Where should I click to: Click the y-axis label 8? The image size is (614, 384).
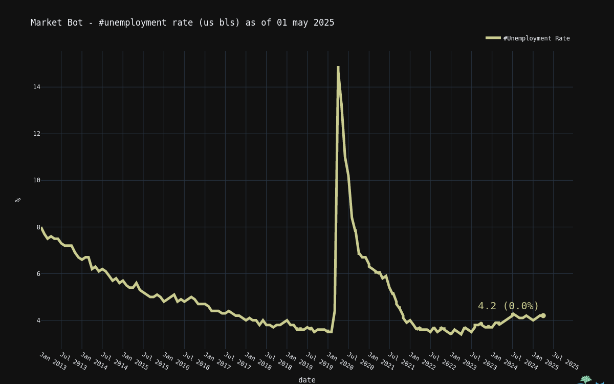coord(38,227)
